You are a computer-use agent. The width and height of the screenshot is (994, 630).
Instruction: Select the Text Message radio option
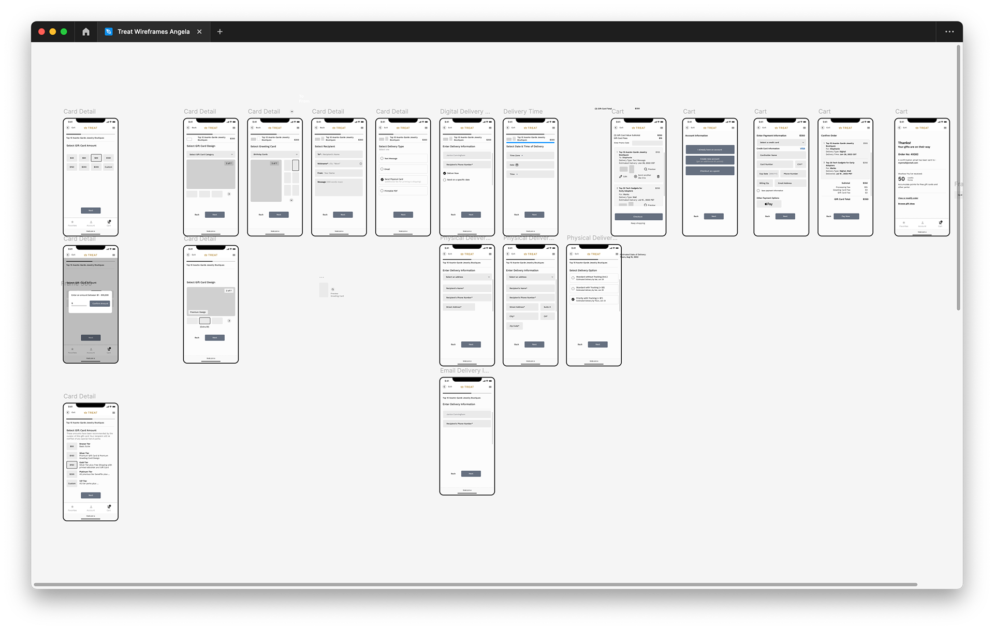382,158
